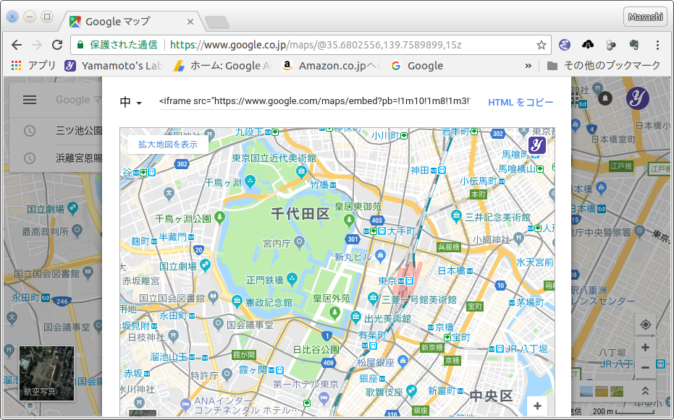The image size is (674, 420).
Task: Click the 日比谷公園 park label
Action: tap(316, 350)
